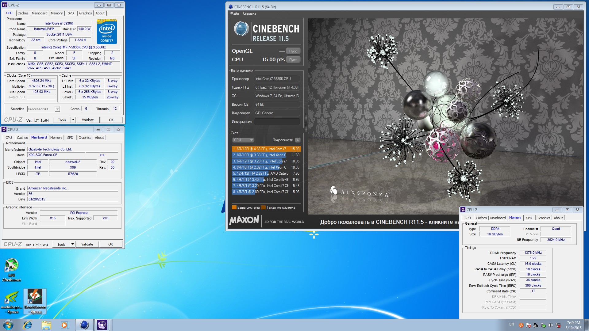The width and height of the screenshot is (589, 331).
Task: Open the Processor #1 selection dropdown
Action: pos(43,109)
